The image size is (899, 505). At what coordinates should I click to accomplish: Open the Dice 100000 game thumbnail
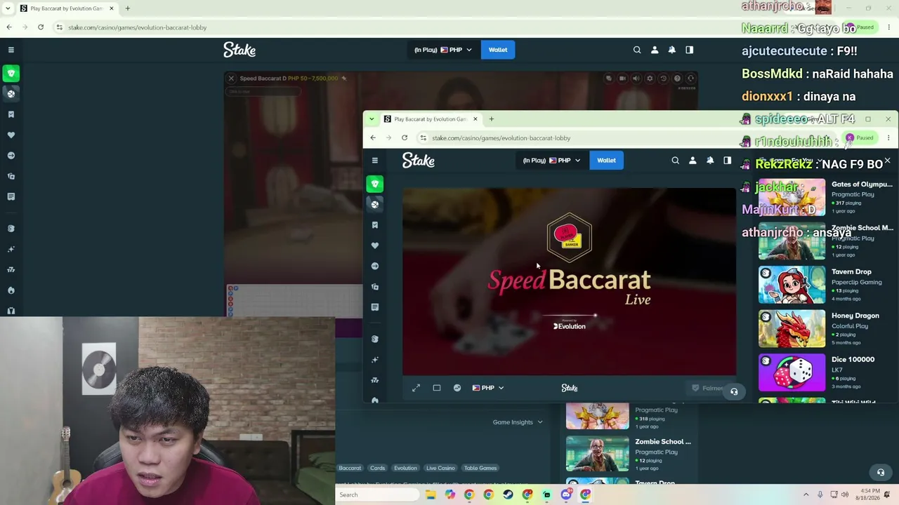792,372
